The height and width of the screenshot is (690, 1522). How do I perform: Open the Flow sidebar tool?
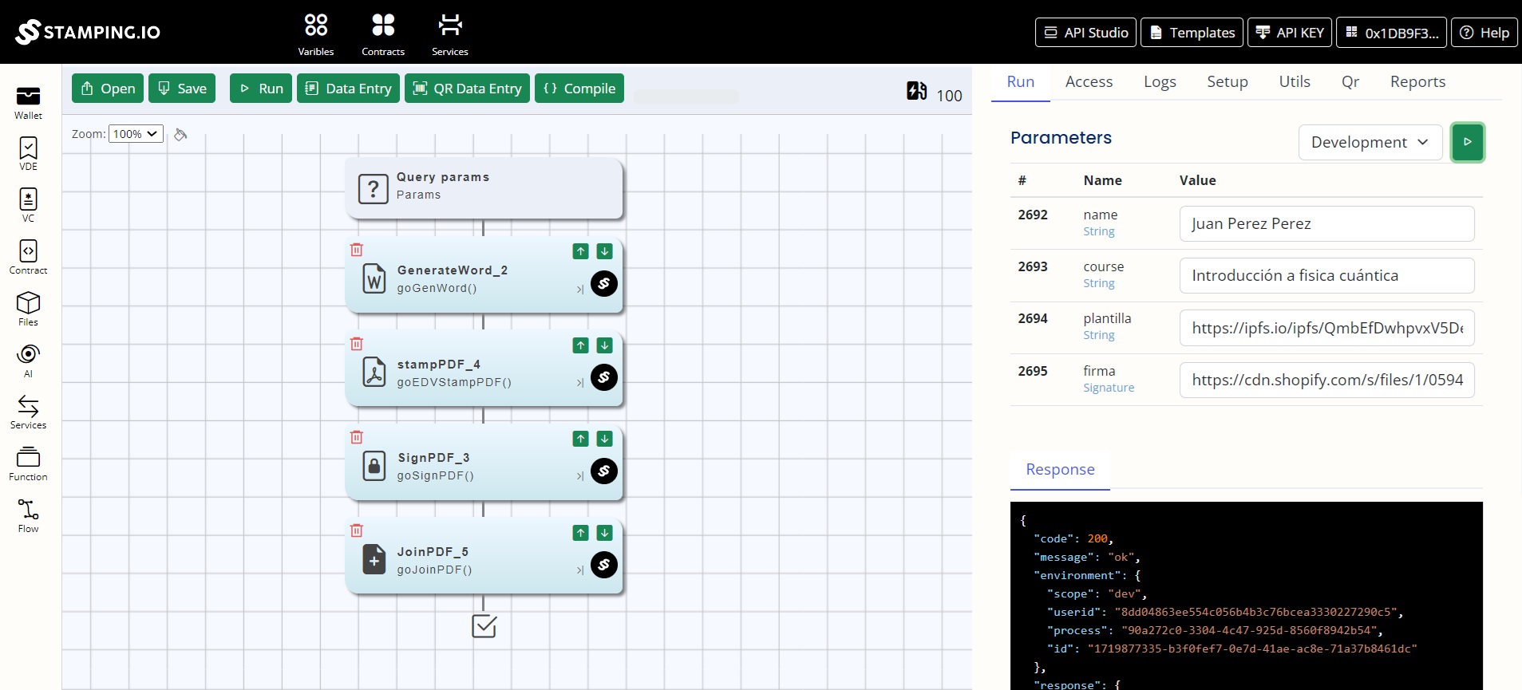coord(28,516)
